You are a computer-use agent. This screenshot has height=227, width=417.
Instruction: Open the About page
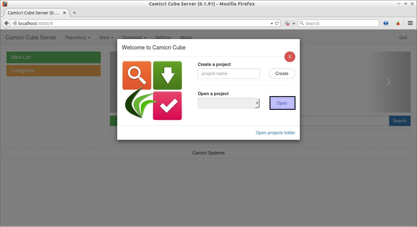pos(186,38)
